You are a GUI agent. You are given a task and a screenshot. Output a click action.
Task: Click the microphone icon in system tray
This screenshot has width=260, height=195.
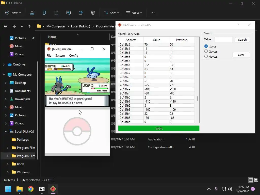pos(216,189)
